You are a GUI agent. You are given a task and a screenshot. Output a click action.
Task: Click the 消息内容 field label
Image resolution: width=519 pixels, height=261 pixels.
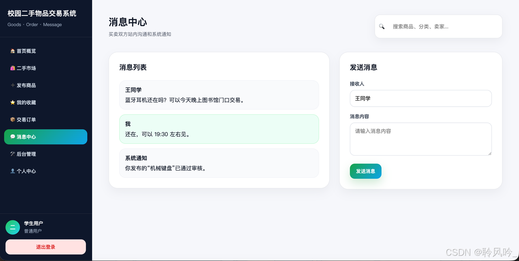coord(360,116)
